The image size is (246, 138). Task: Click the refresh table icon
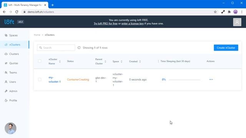79,48
